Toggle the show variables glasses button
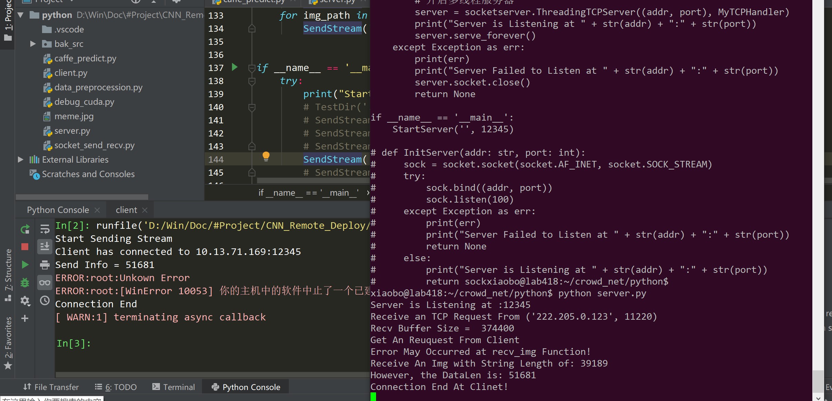This screenshot has height=401, width=832. click(x=45, y=282)
